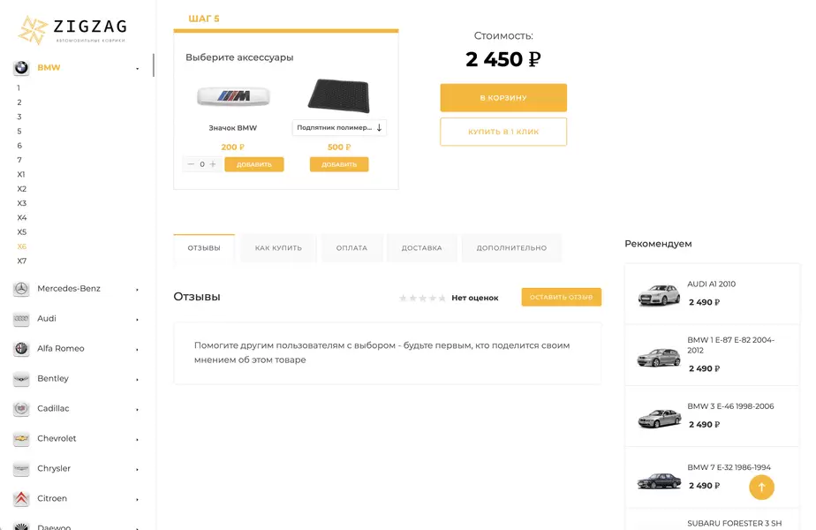Click Купить в 1 клик button

click(x=503, y=132)
